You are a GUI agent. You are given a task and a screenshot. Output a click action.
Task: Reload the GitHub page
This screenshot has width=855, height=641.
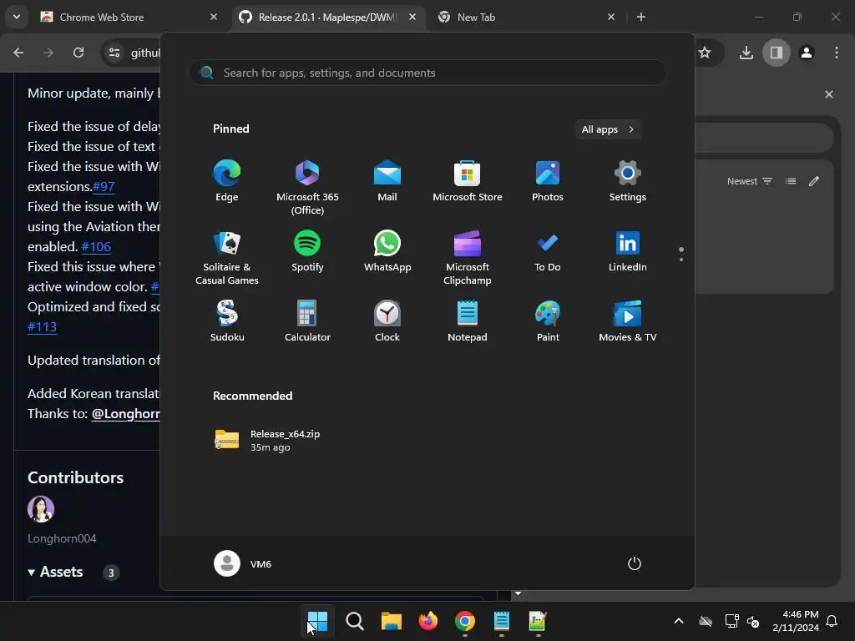coord(78,53)
